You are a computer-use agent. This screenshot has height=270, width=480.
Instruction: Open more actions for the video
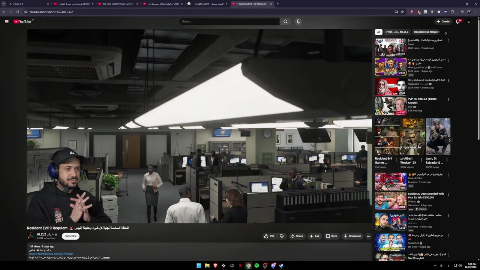[368, 236]
